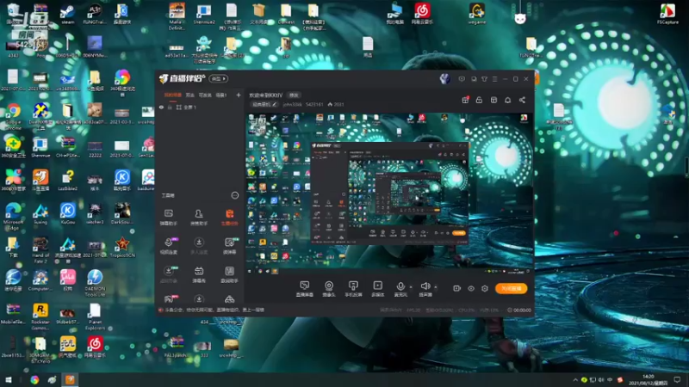Click the toolbox tool with the red-badged broadcast icon
689x387 pixels.
click(169, 299)
